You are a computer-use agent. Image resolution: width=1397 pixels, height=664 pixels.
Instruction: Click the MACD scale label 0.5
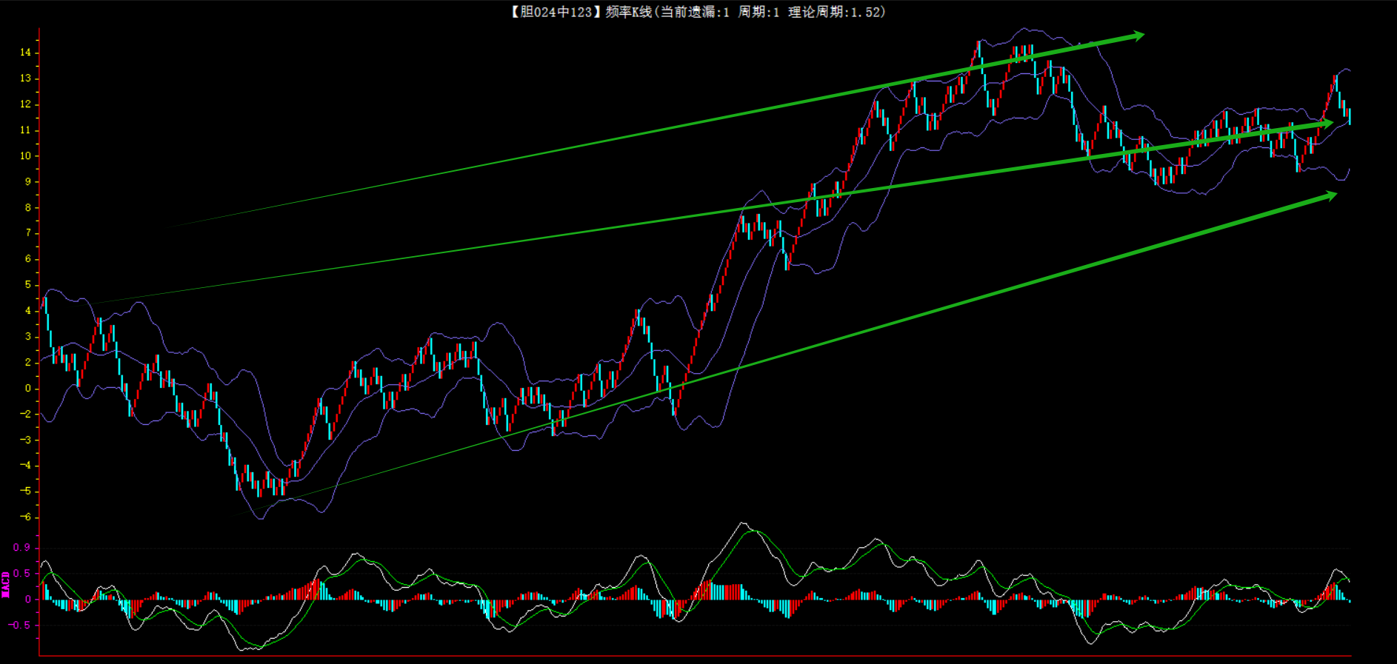click(x=22, y=574)
